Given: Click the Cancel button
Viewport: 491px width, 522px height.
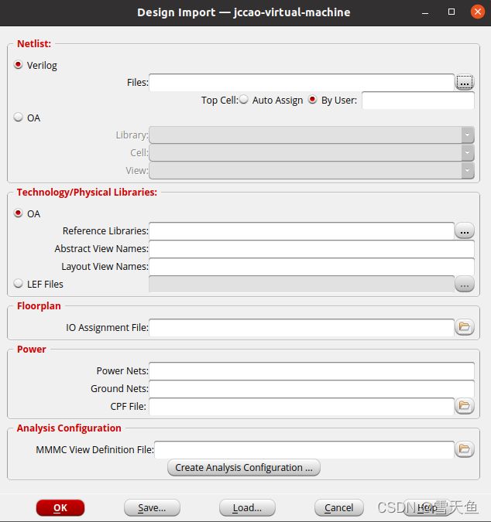Looking at the screenshot, I should (339, 507).
